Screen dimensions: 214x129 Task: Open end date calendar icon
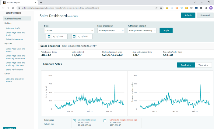coord(74,36)
